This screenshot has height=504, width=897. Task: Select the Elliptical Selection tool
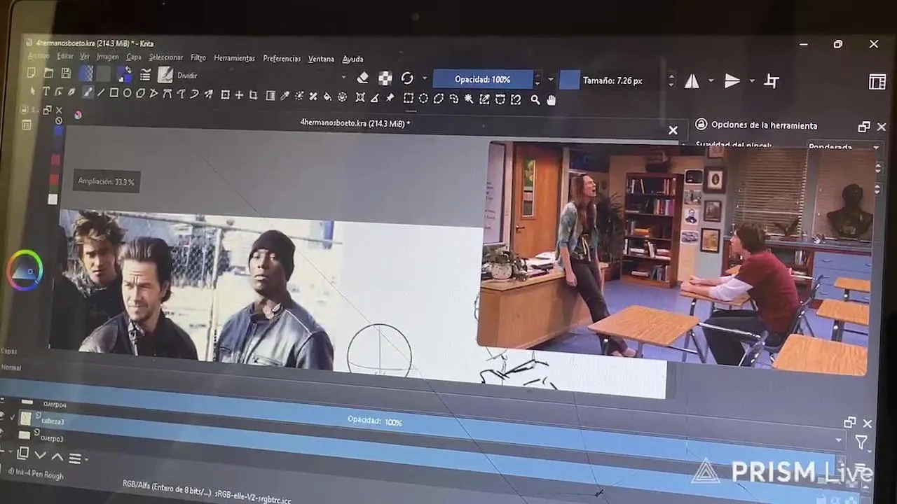click(423, 99)
